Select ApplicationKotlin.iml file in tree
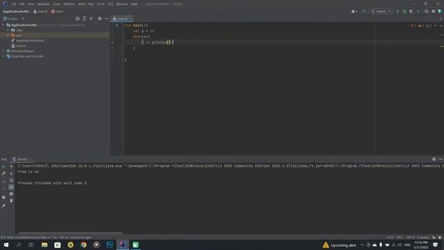The image size is (444, 250). 28,40
